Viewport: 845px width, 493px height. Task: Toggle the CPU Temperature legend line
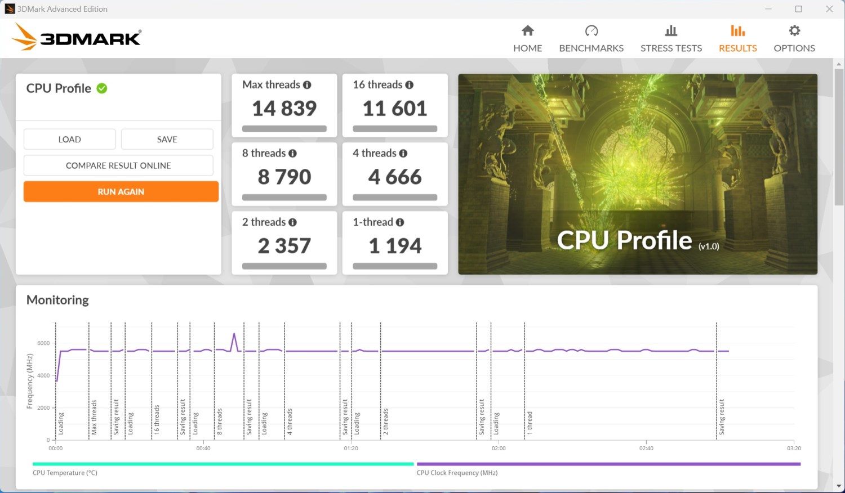[223, 464]
